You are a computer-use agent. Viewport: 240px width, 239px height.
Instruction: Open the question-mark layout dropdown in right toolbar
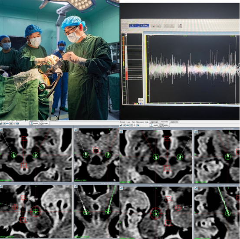[x=154, y=125]
